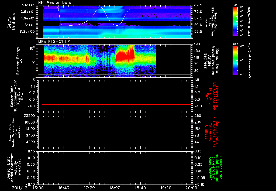Click the 44 telemetry position tick label

tap(196, 142)
